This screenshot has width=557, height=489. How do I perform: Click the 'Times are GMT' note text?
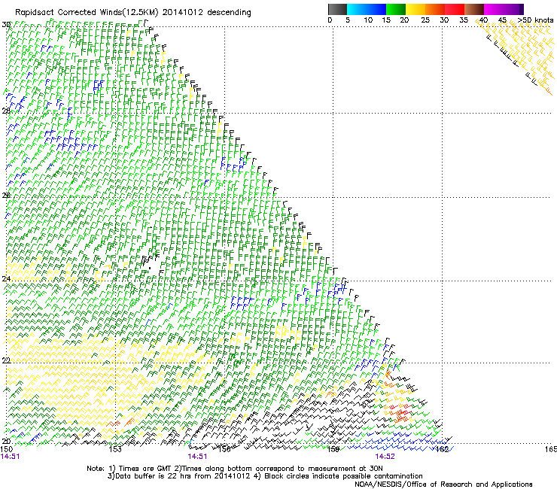(x=145, y=469)
